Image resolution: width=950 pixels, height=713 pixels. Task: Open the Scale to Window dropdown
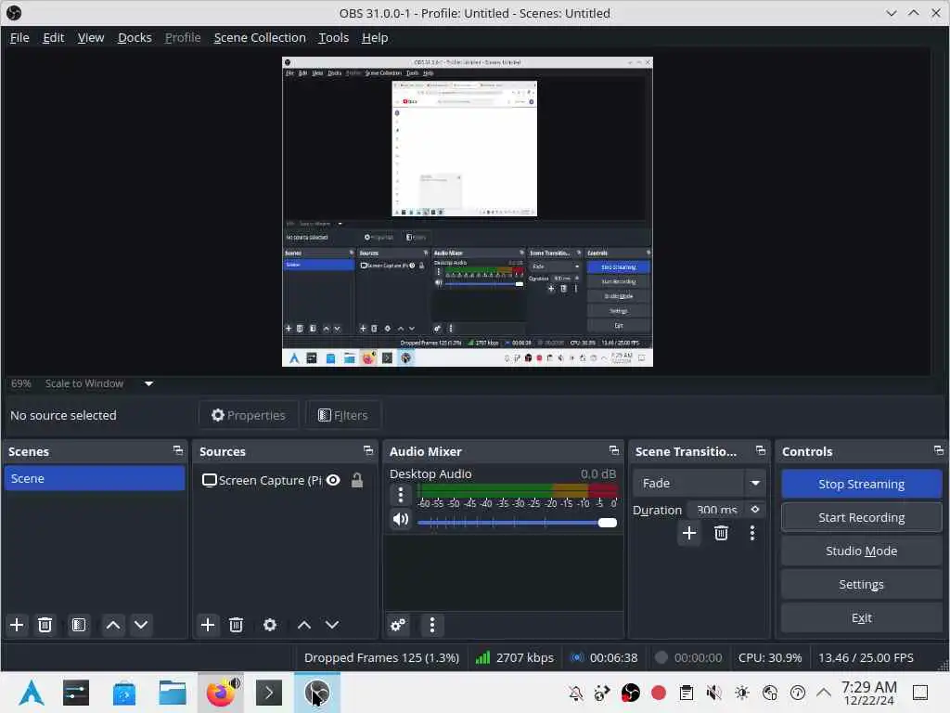99,383
